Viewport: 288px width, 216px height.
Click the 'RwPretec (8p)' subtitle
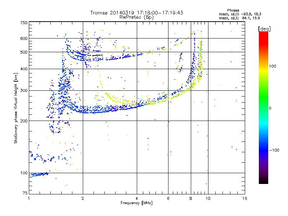coord(136,17)
